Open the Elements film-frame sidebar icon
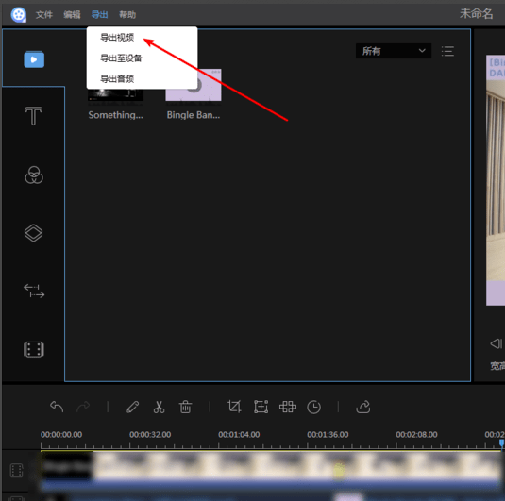 [34, 349]
